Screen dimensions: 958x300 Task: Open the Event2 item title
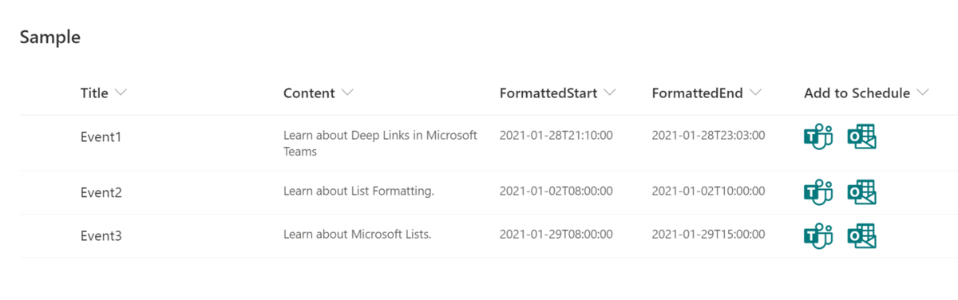[101, 192]
